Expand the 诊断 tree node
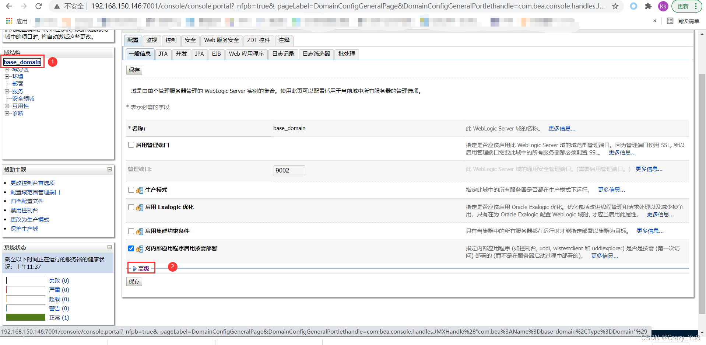The height and width of the screenshot is (345, 706). click(7, 113)
